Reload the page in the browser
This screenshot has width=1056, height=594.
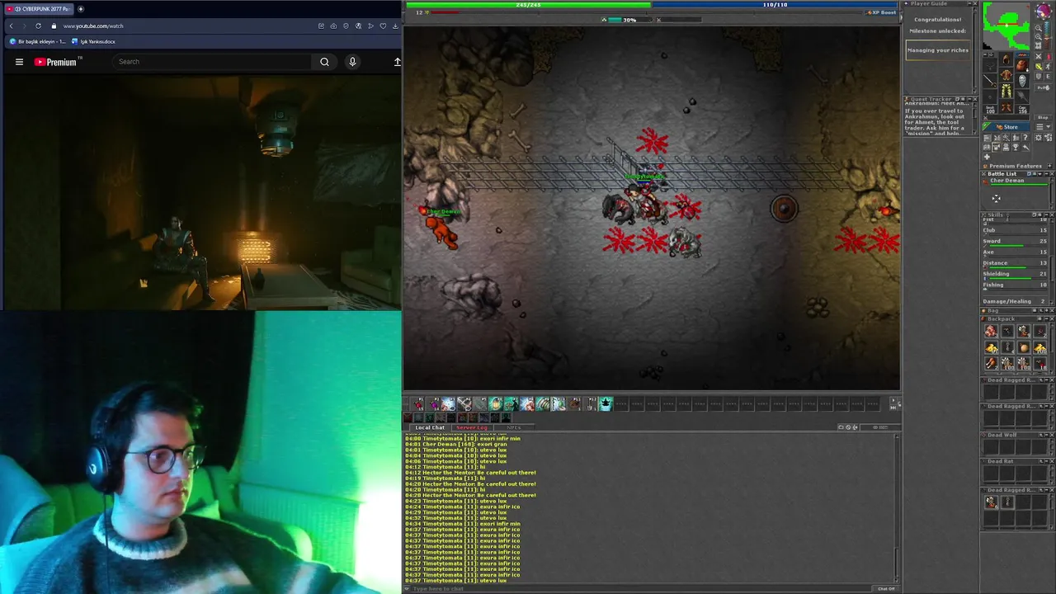tap(38, 26)
